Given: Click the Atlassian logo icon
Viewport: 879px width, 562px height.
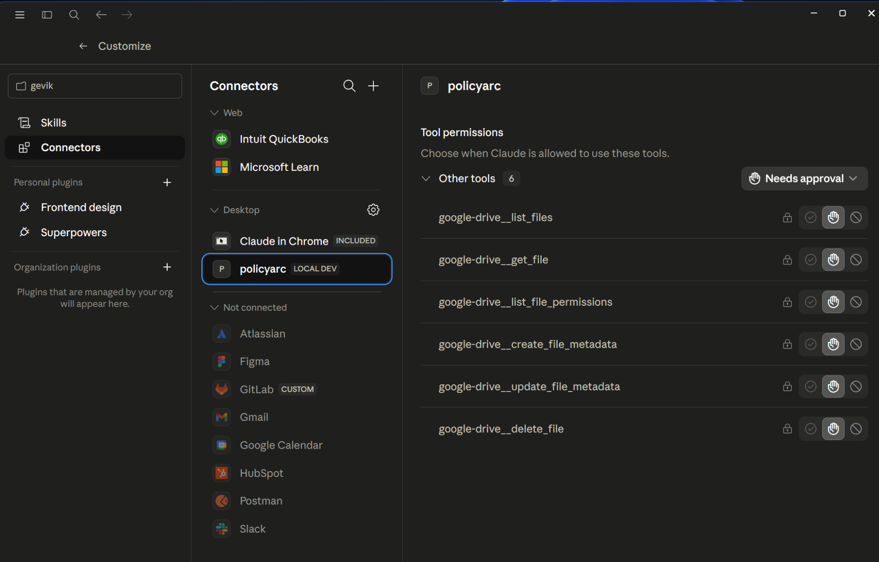Looking at the screenshot, I should (222, 334).
